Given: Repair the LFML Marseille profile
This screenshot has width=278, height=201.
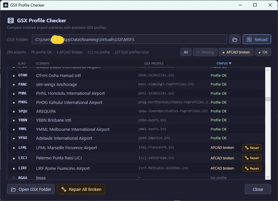Looking at the screenshot, I should tap(252, 148).
